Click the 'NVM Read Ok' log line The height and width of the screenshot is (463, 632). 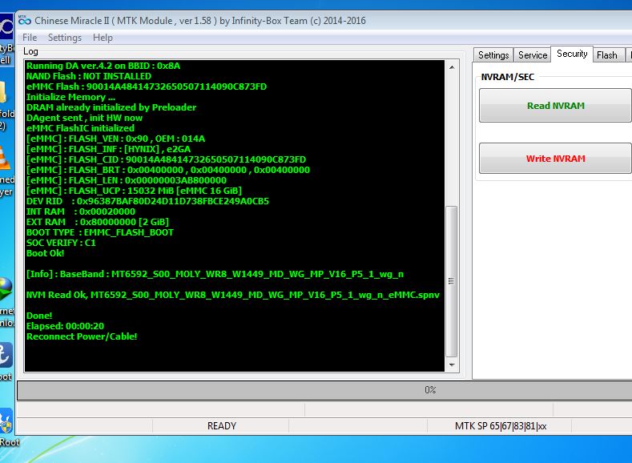click(232, 295)
